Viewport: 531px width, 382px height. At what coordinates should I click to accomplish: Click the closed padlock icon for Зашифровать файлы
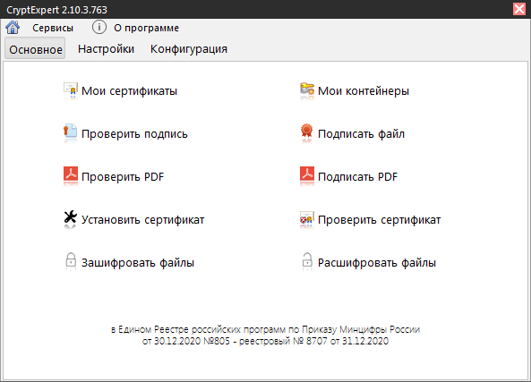tap(71, 260)
